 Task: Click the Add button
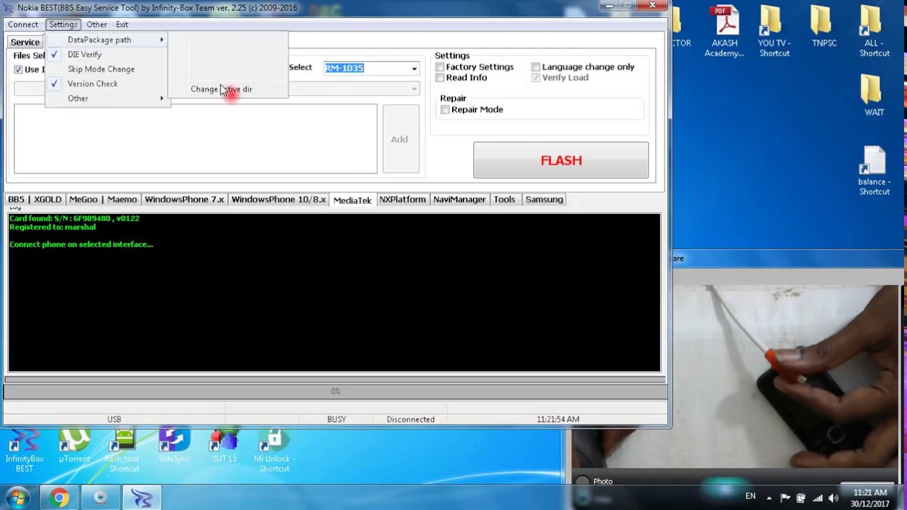(400, 139)
